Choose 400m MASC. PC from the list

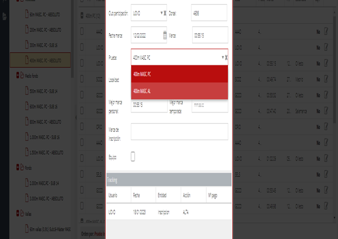point(179,73)
